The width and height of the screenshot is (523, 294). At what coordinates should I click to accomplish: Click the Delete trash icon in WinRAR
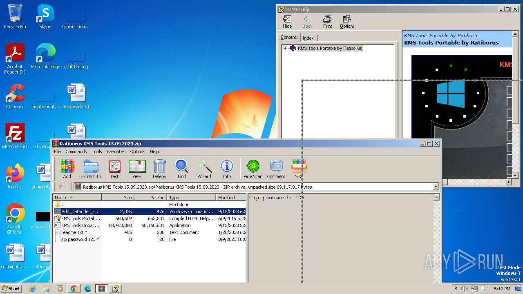[x=159, y=169]
